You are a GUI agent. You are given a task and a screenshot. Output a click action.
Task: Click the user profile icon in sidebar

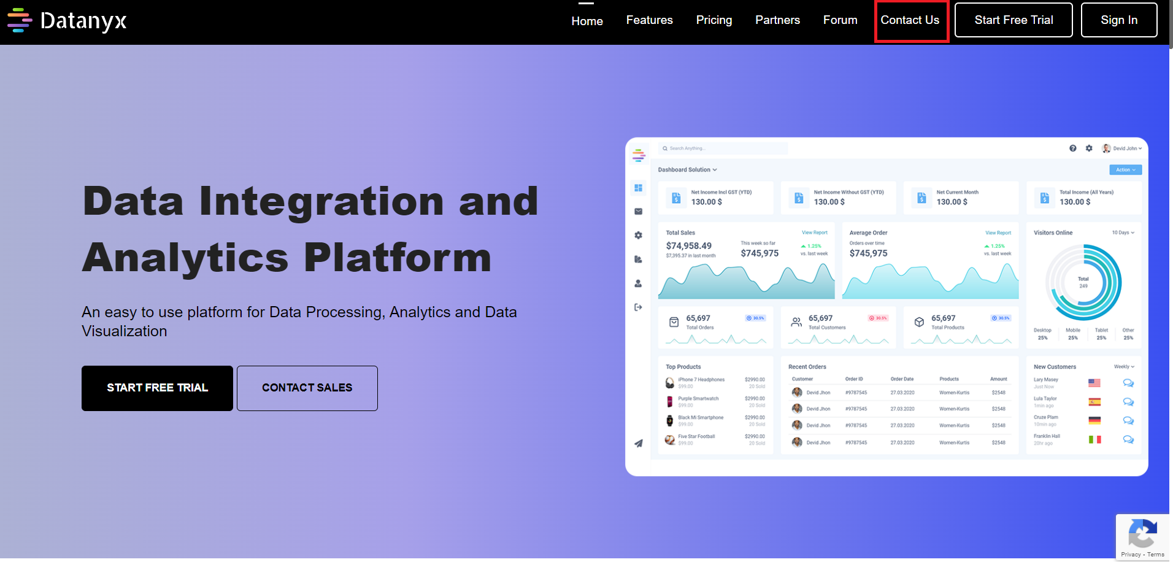(x=638, y=283)
